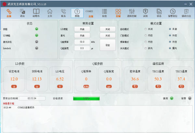Click the Q驱频率 input field
The image size is (195, 133).
(x=82, y=42)
